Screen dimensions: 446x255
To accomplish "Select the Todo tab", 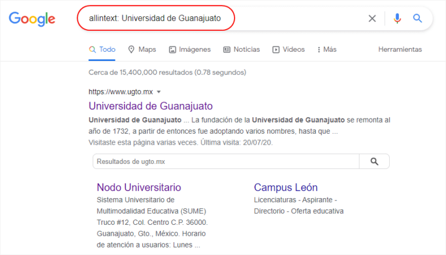I will 102,49.
